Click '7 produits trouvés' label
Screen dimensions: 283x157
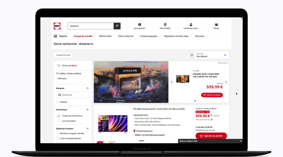(63, 55)
